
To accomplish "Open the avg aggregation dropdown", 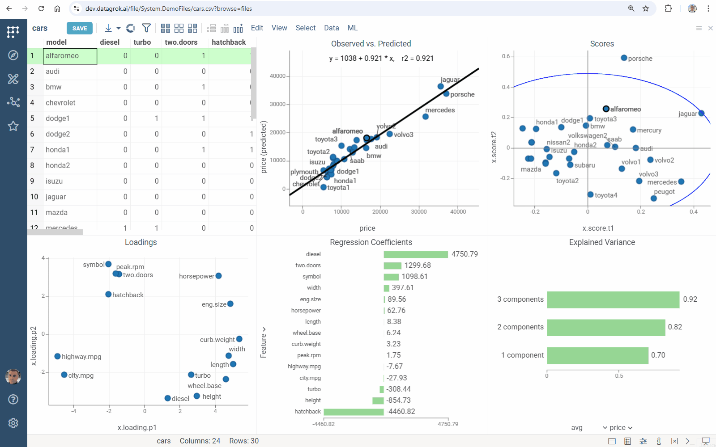I will 576,428.
